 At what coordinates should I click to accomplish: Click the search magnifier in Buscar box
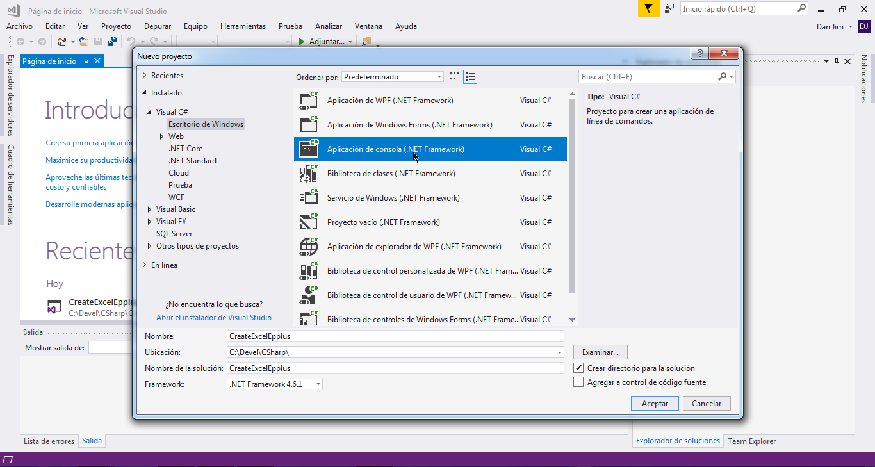tap(723, 77)
